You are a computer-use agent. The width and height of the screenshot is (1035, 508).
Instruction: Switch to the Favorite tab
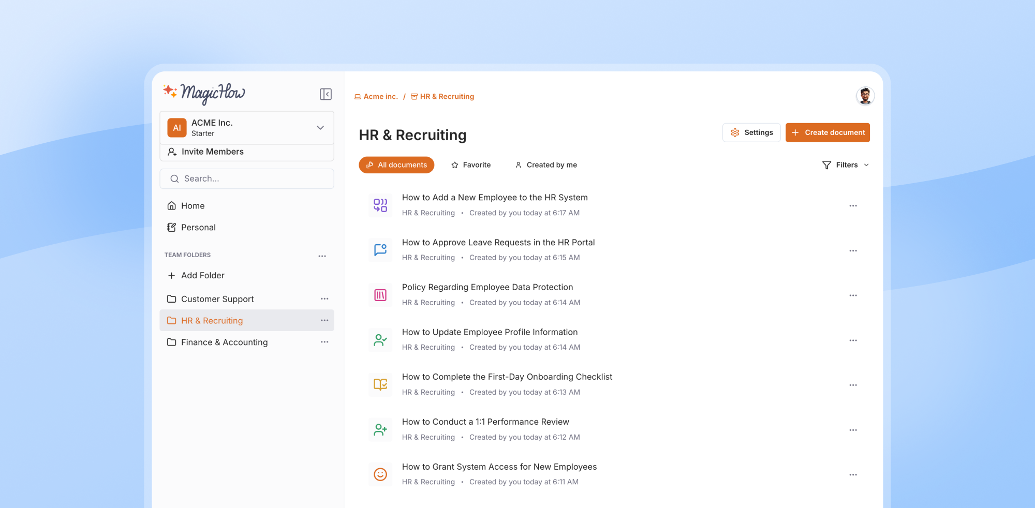click(471, 165)
